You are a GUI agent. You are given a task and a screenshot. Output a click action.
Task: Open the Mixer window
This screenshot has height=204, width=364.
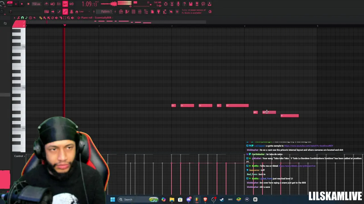(140, 12)
